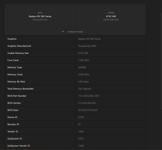This screenshot has width=162, height=150.
Task: Click the Core Clock 1366 MHz value
Action: point(84,60)
